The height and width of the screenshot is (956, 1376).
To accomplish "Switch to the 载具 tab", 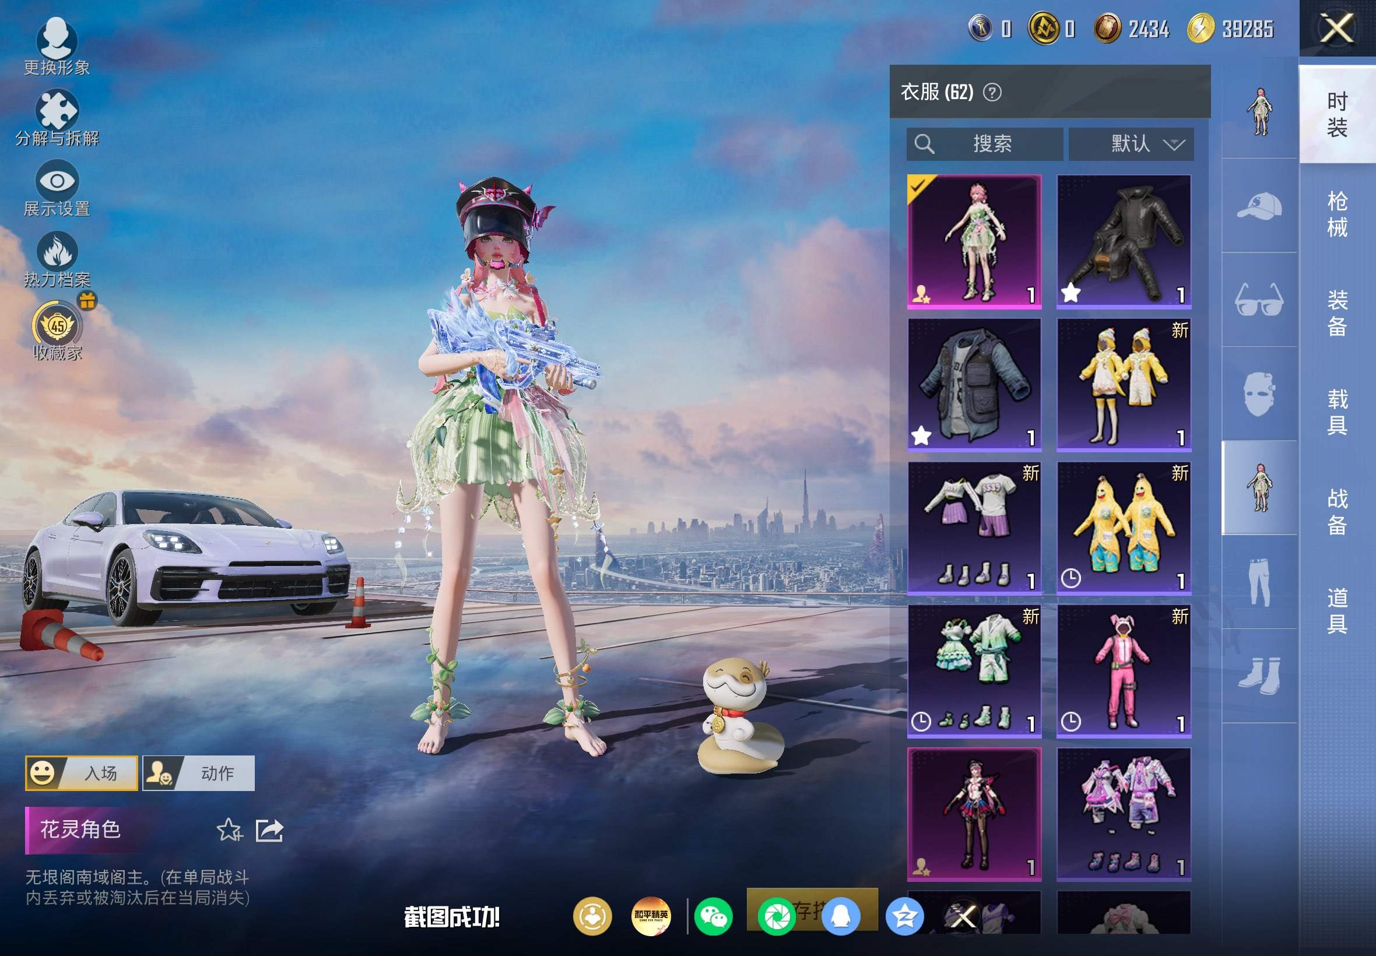I will tap(1337, 412).
